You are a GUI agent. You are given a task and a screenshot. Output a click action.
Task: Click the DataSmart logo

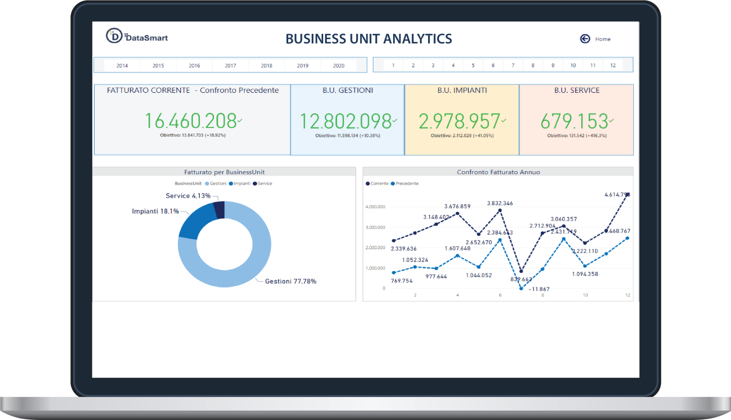[137, 37]
